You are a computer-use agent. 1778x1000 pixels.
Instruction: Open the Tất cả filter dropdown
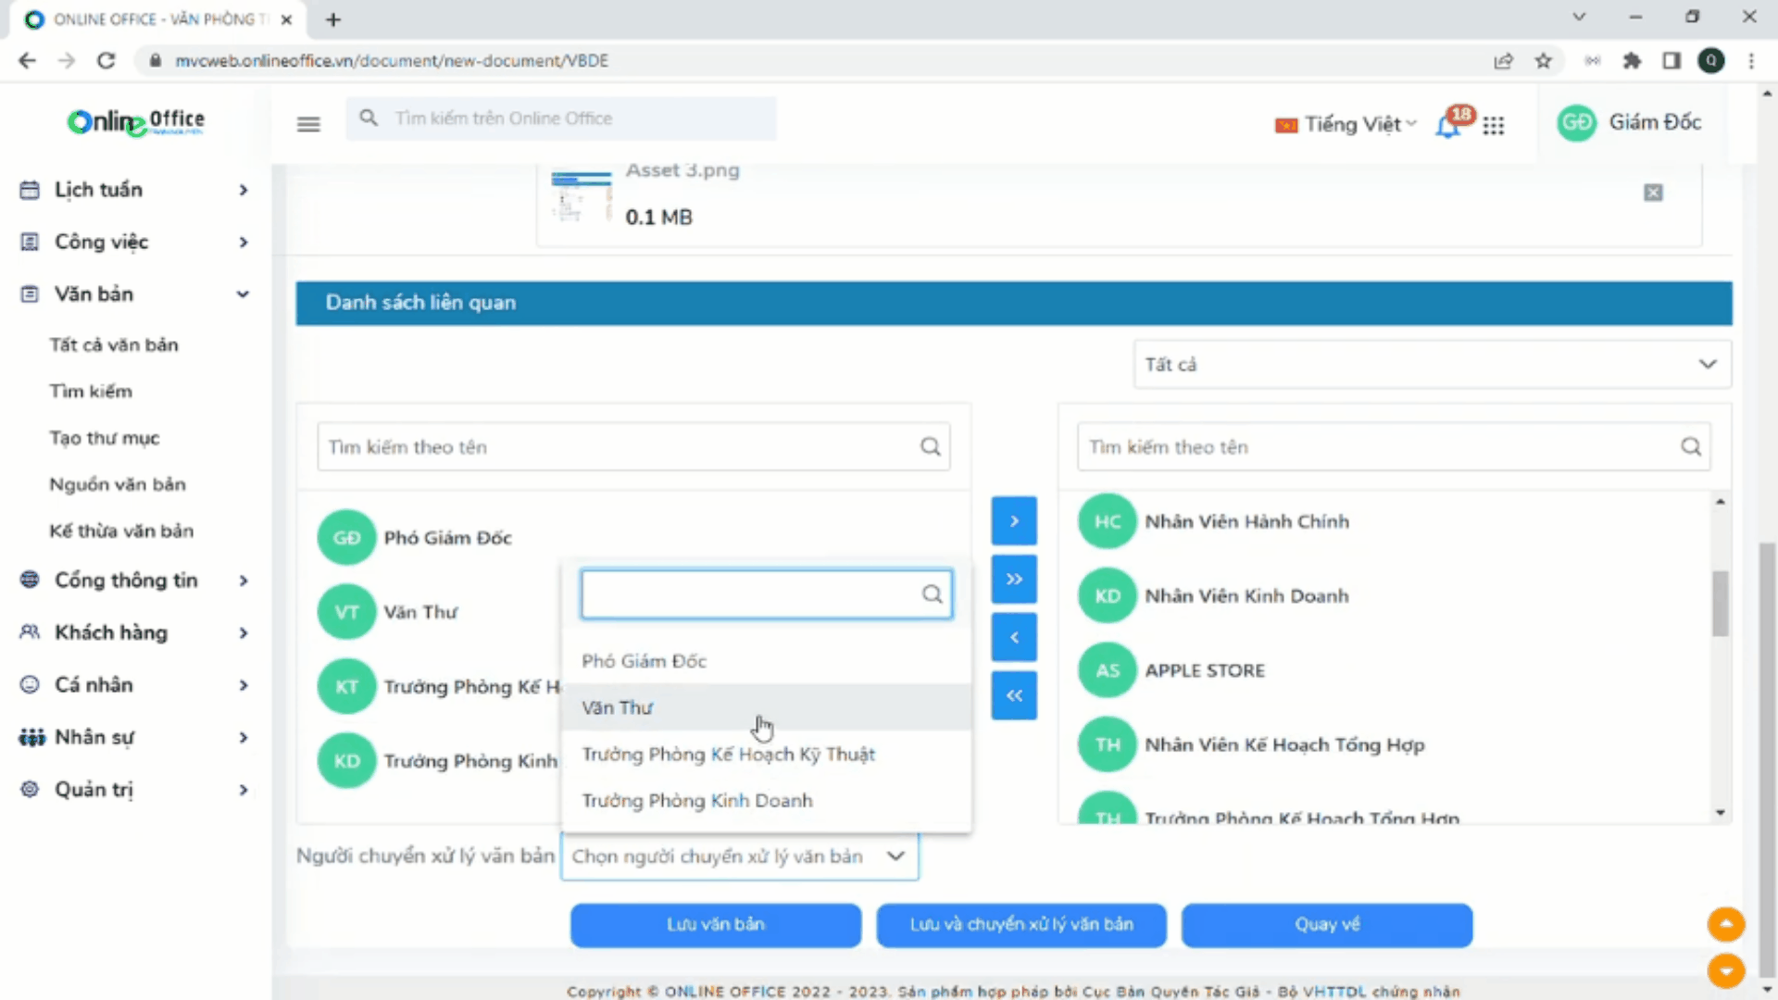1432,365
